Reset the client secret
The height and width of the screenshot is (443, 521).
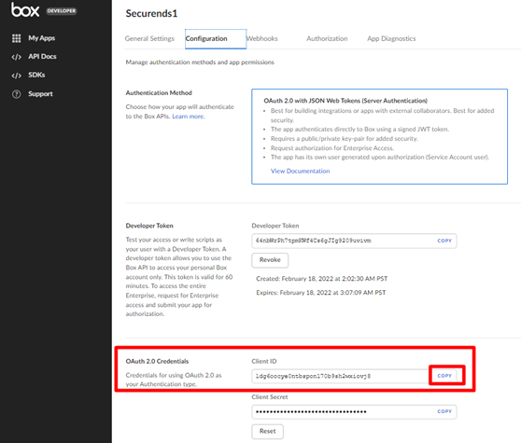pyautogui.click(x=267, y=431)
